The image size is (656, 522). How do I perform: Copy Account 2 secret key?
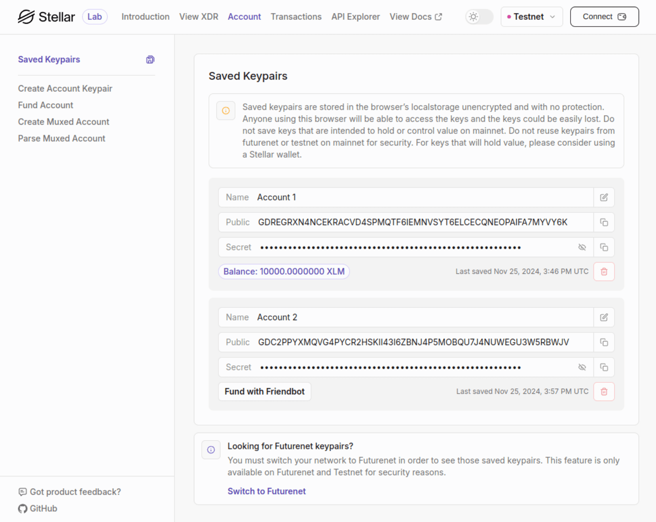click(x=604, y=367)
